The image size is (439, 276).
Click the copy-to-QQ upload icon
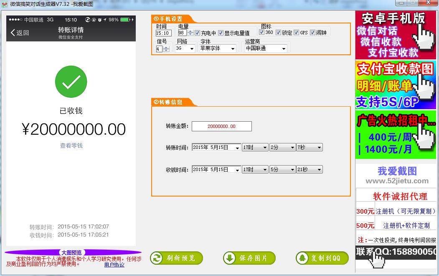[302, 258]
